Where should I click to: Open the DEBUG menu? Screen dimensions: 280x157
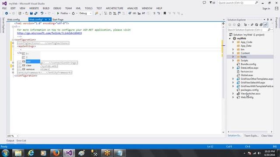point(57,8)
